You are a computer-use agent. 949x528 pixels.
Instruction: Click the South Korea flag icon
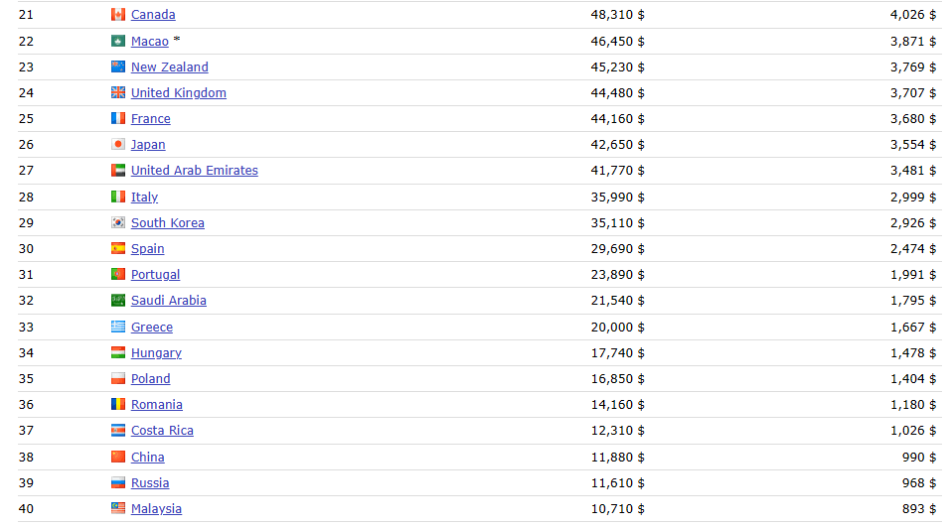[x=118, y=223]
